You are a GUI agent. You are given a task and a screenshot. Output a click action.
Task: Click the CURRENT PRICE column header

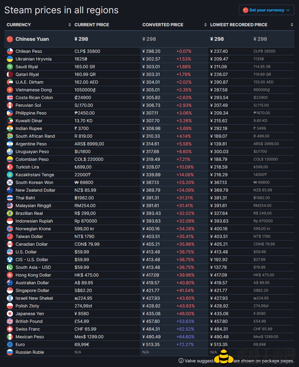(92, 25)
